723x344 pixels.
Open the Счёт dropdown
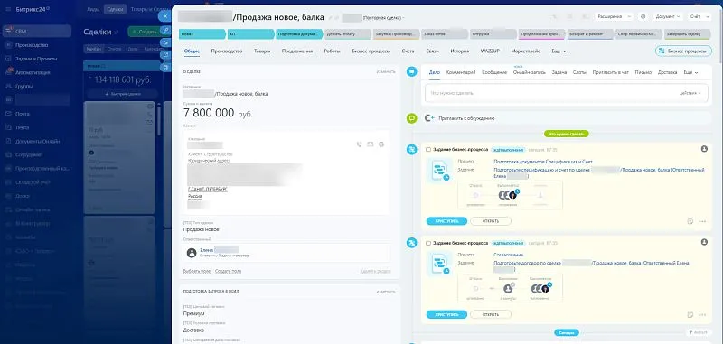coord(699,16)
